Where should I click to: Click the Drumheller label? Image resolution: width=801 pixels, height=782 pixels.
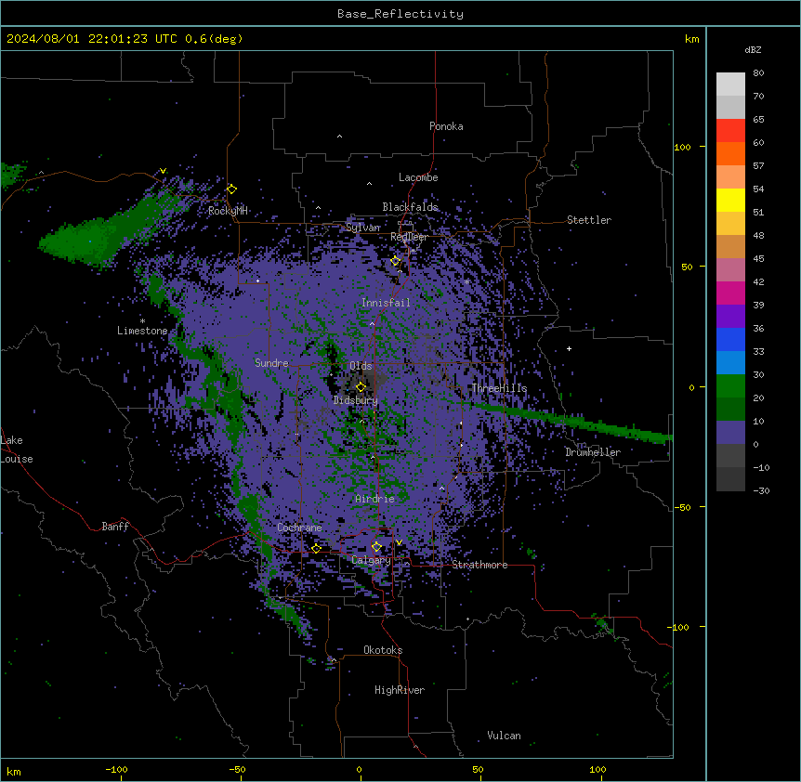click(x=593, y=453)
